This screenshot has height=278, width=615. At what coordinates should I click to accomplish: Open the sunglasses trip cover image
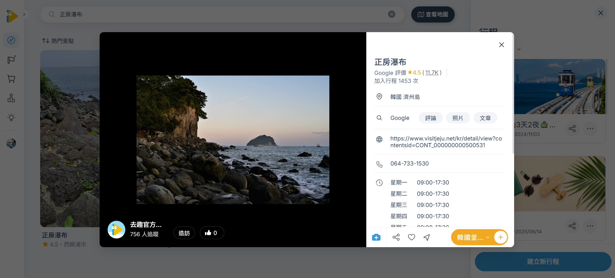pos(560,184)
